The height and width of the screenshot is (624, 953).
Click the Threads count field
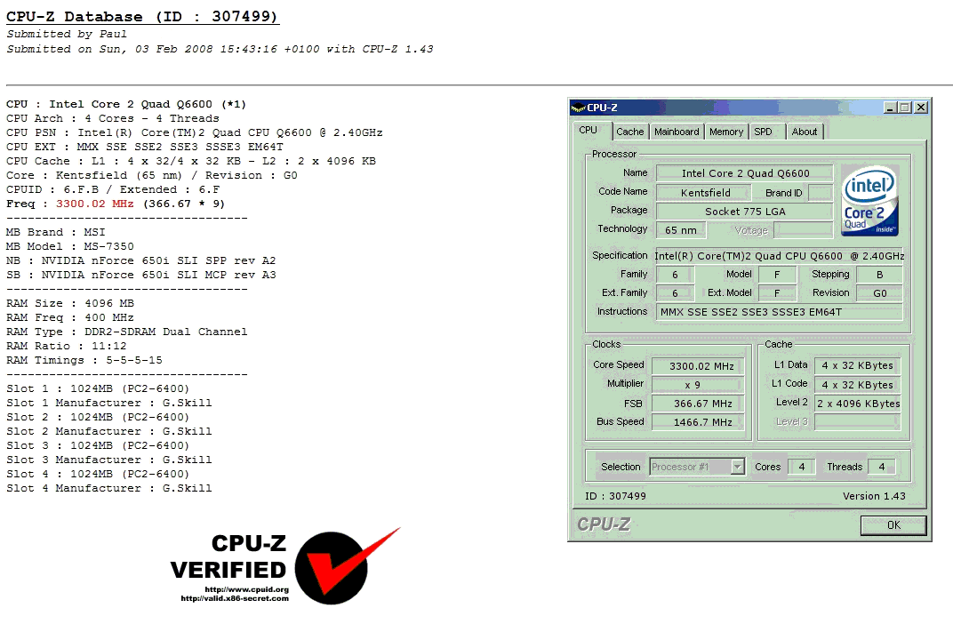[881, 467]
